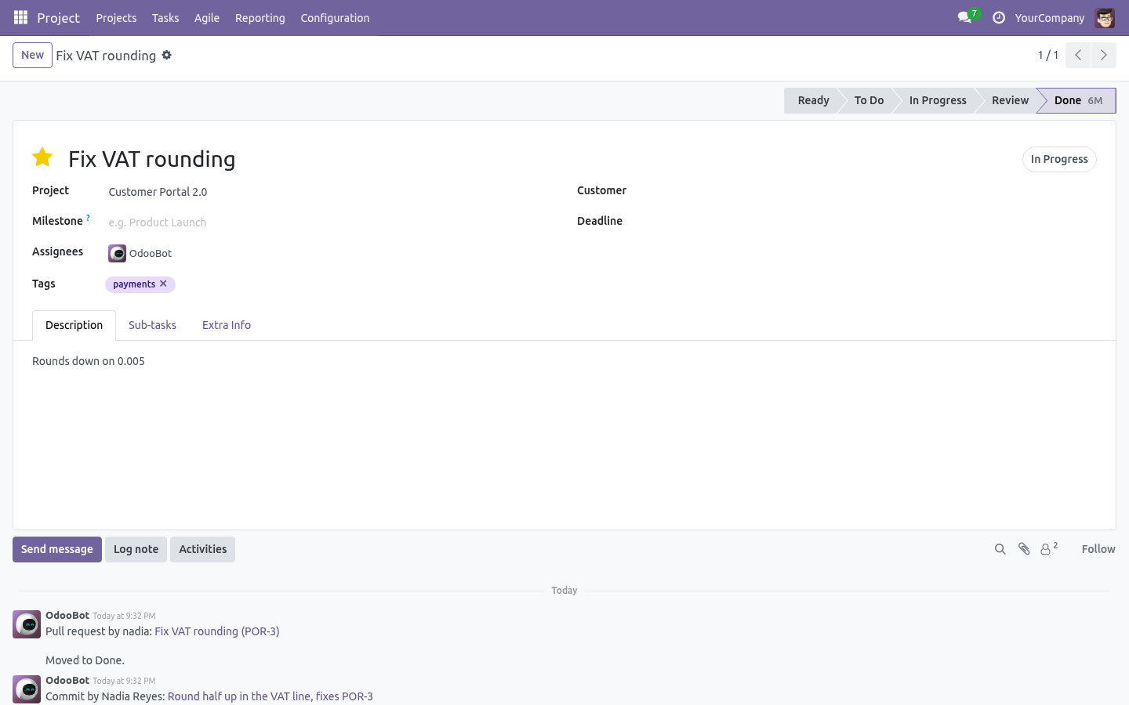
Task: Open the Round half up commit link
Action: (270, 696)
